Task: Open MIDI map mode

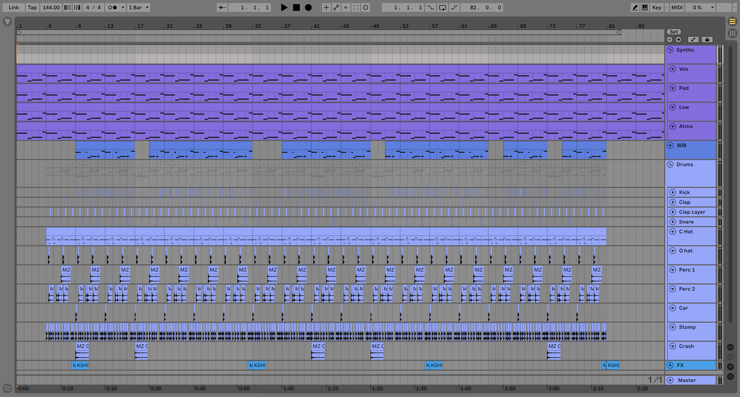Action: [x=677, y=7]
